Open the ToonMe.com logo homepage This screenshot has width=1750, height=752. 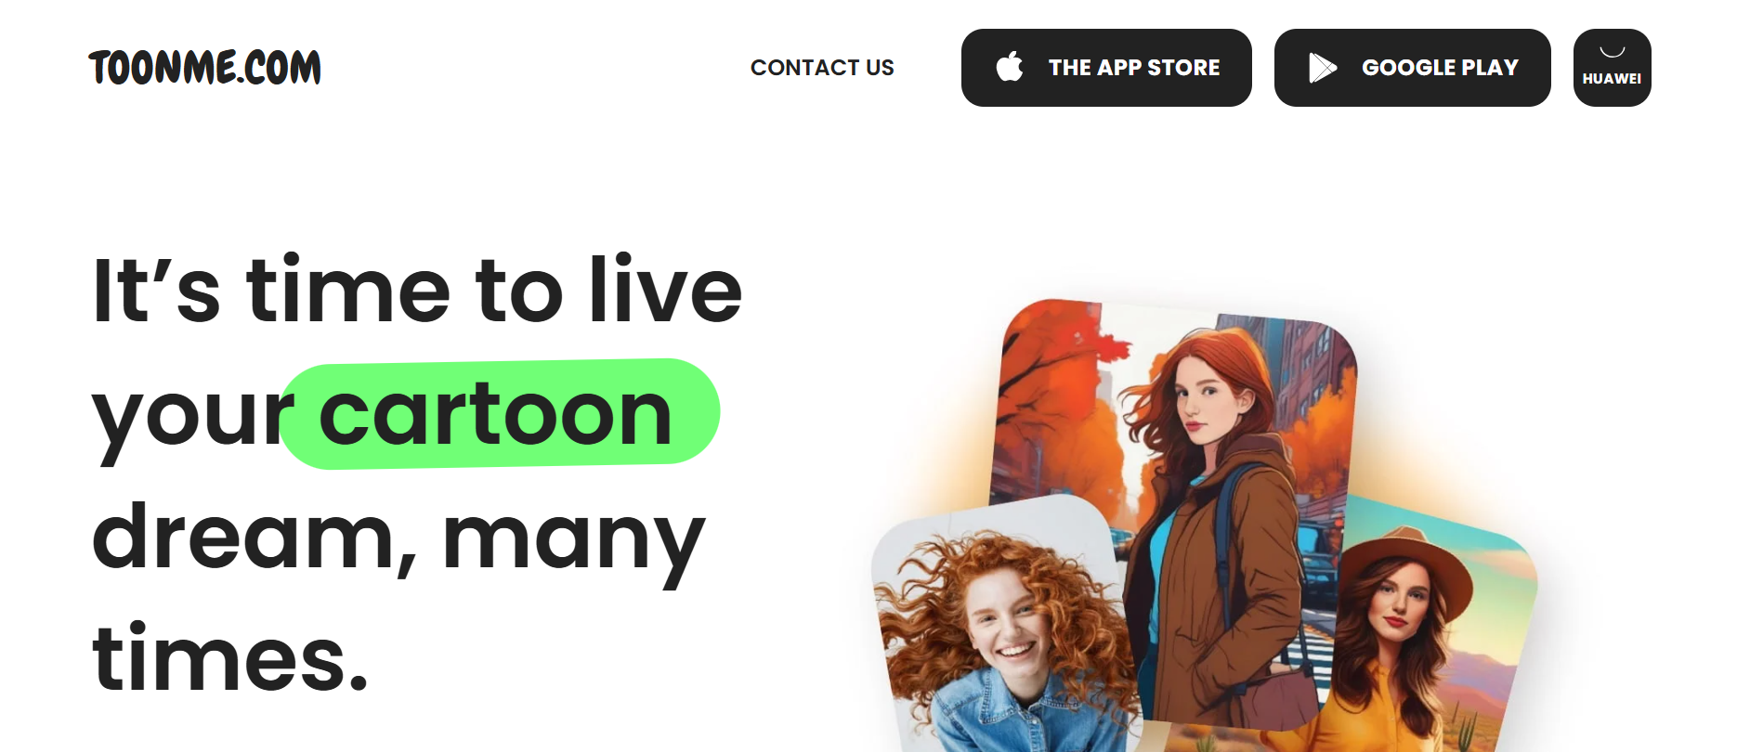[x=204, y=68]
